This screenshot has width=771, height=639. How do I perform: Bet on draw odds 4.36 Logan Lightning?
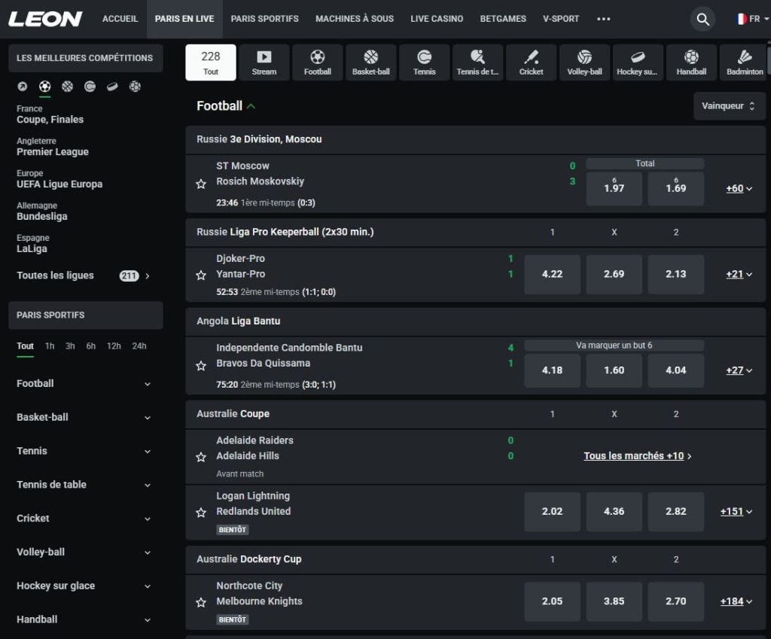[x=614, y=512]
